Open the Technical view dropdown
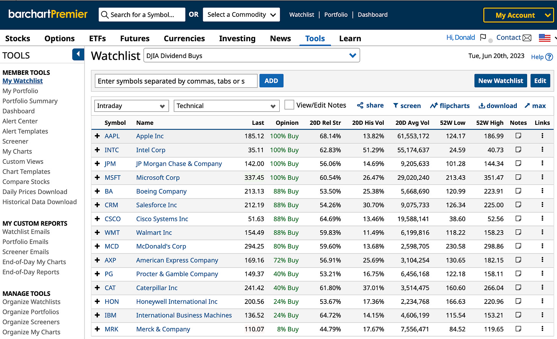The width and height of the screenshot is (557, 339). [x=226, y=106]
